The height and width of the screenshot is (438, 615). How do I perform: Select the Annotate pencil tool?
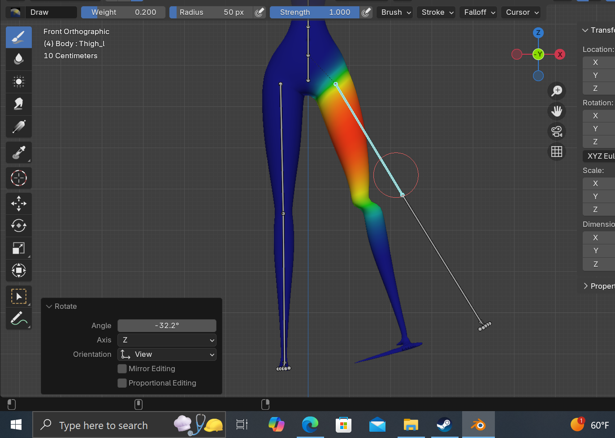tap(19, 319)
